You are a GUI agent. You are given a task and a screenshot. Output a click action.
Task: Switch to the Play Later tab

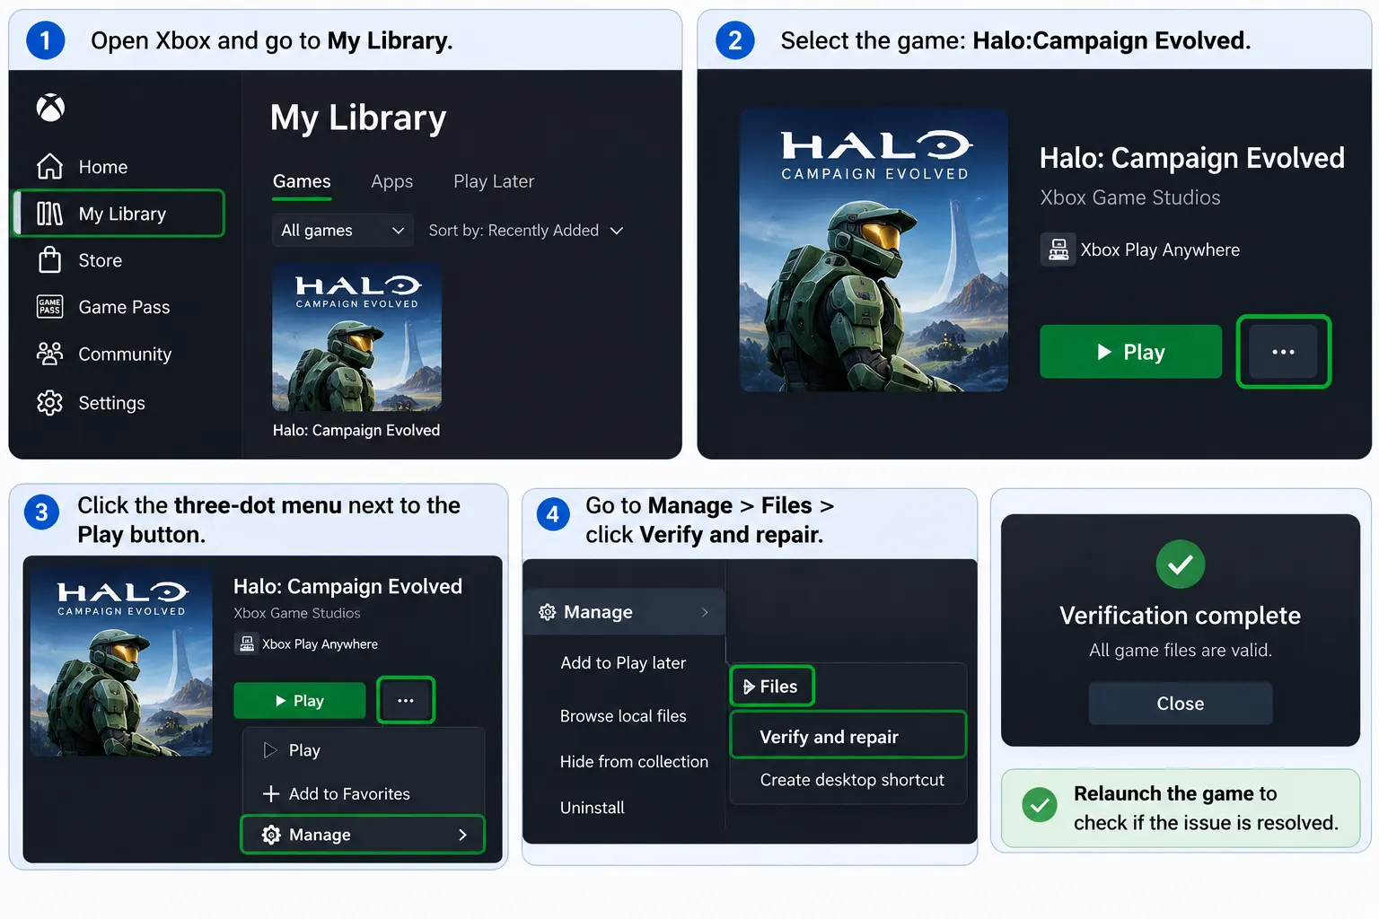[x=494, y=182]
